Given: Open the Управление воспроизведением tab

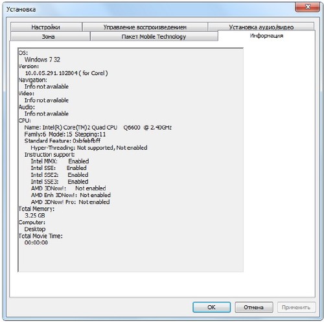Looking at the screenshot, I should coord(145,27).
